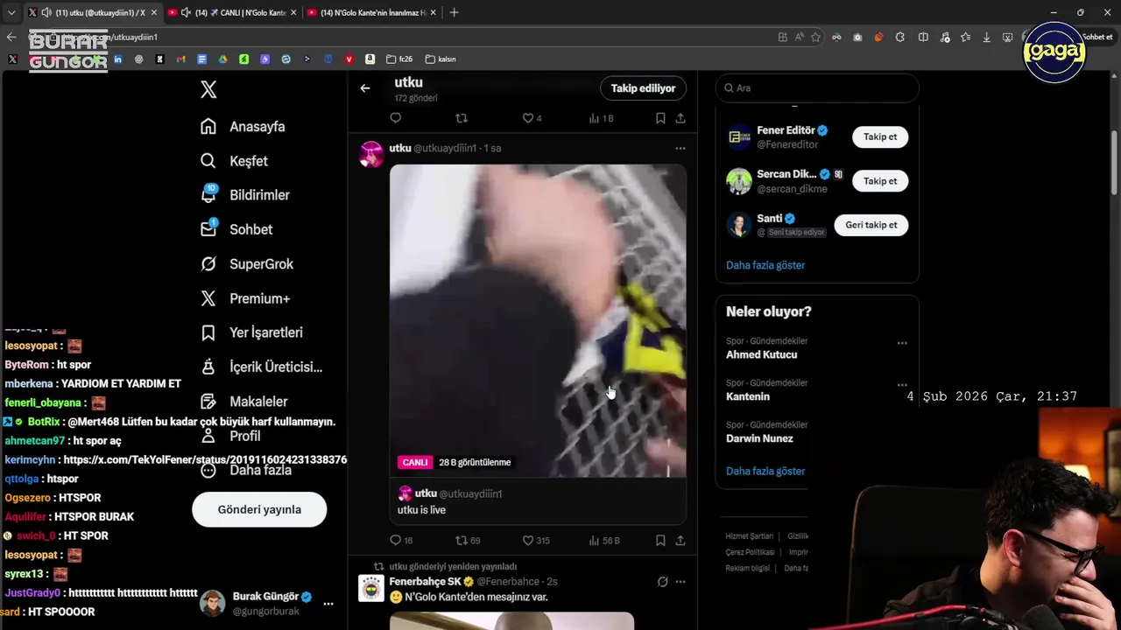Reply icon on the upper post row
The height and width of the screenshot is (630, 1121).
point(396,118)
